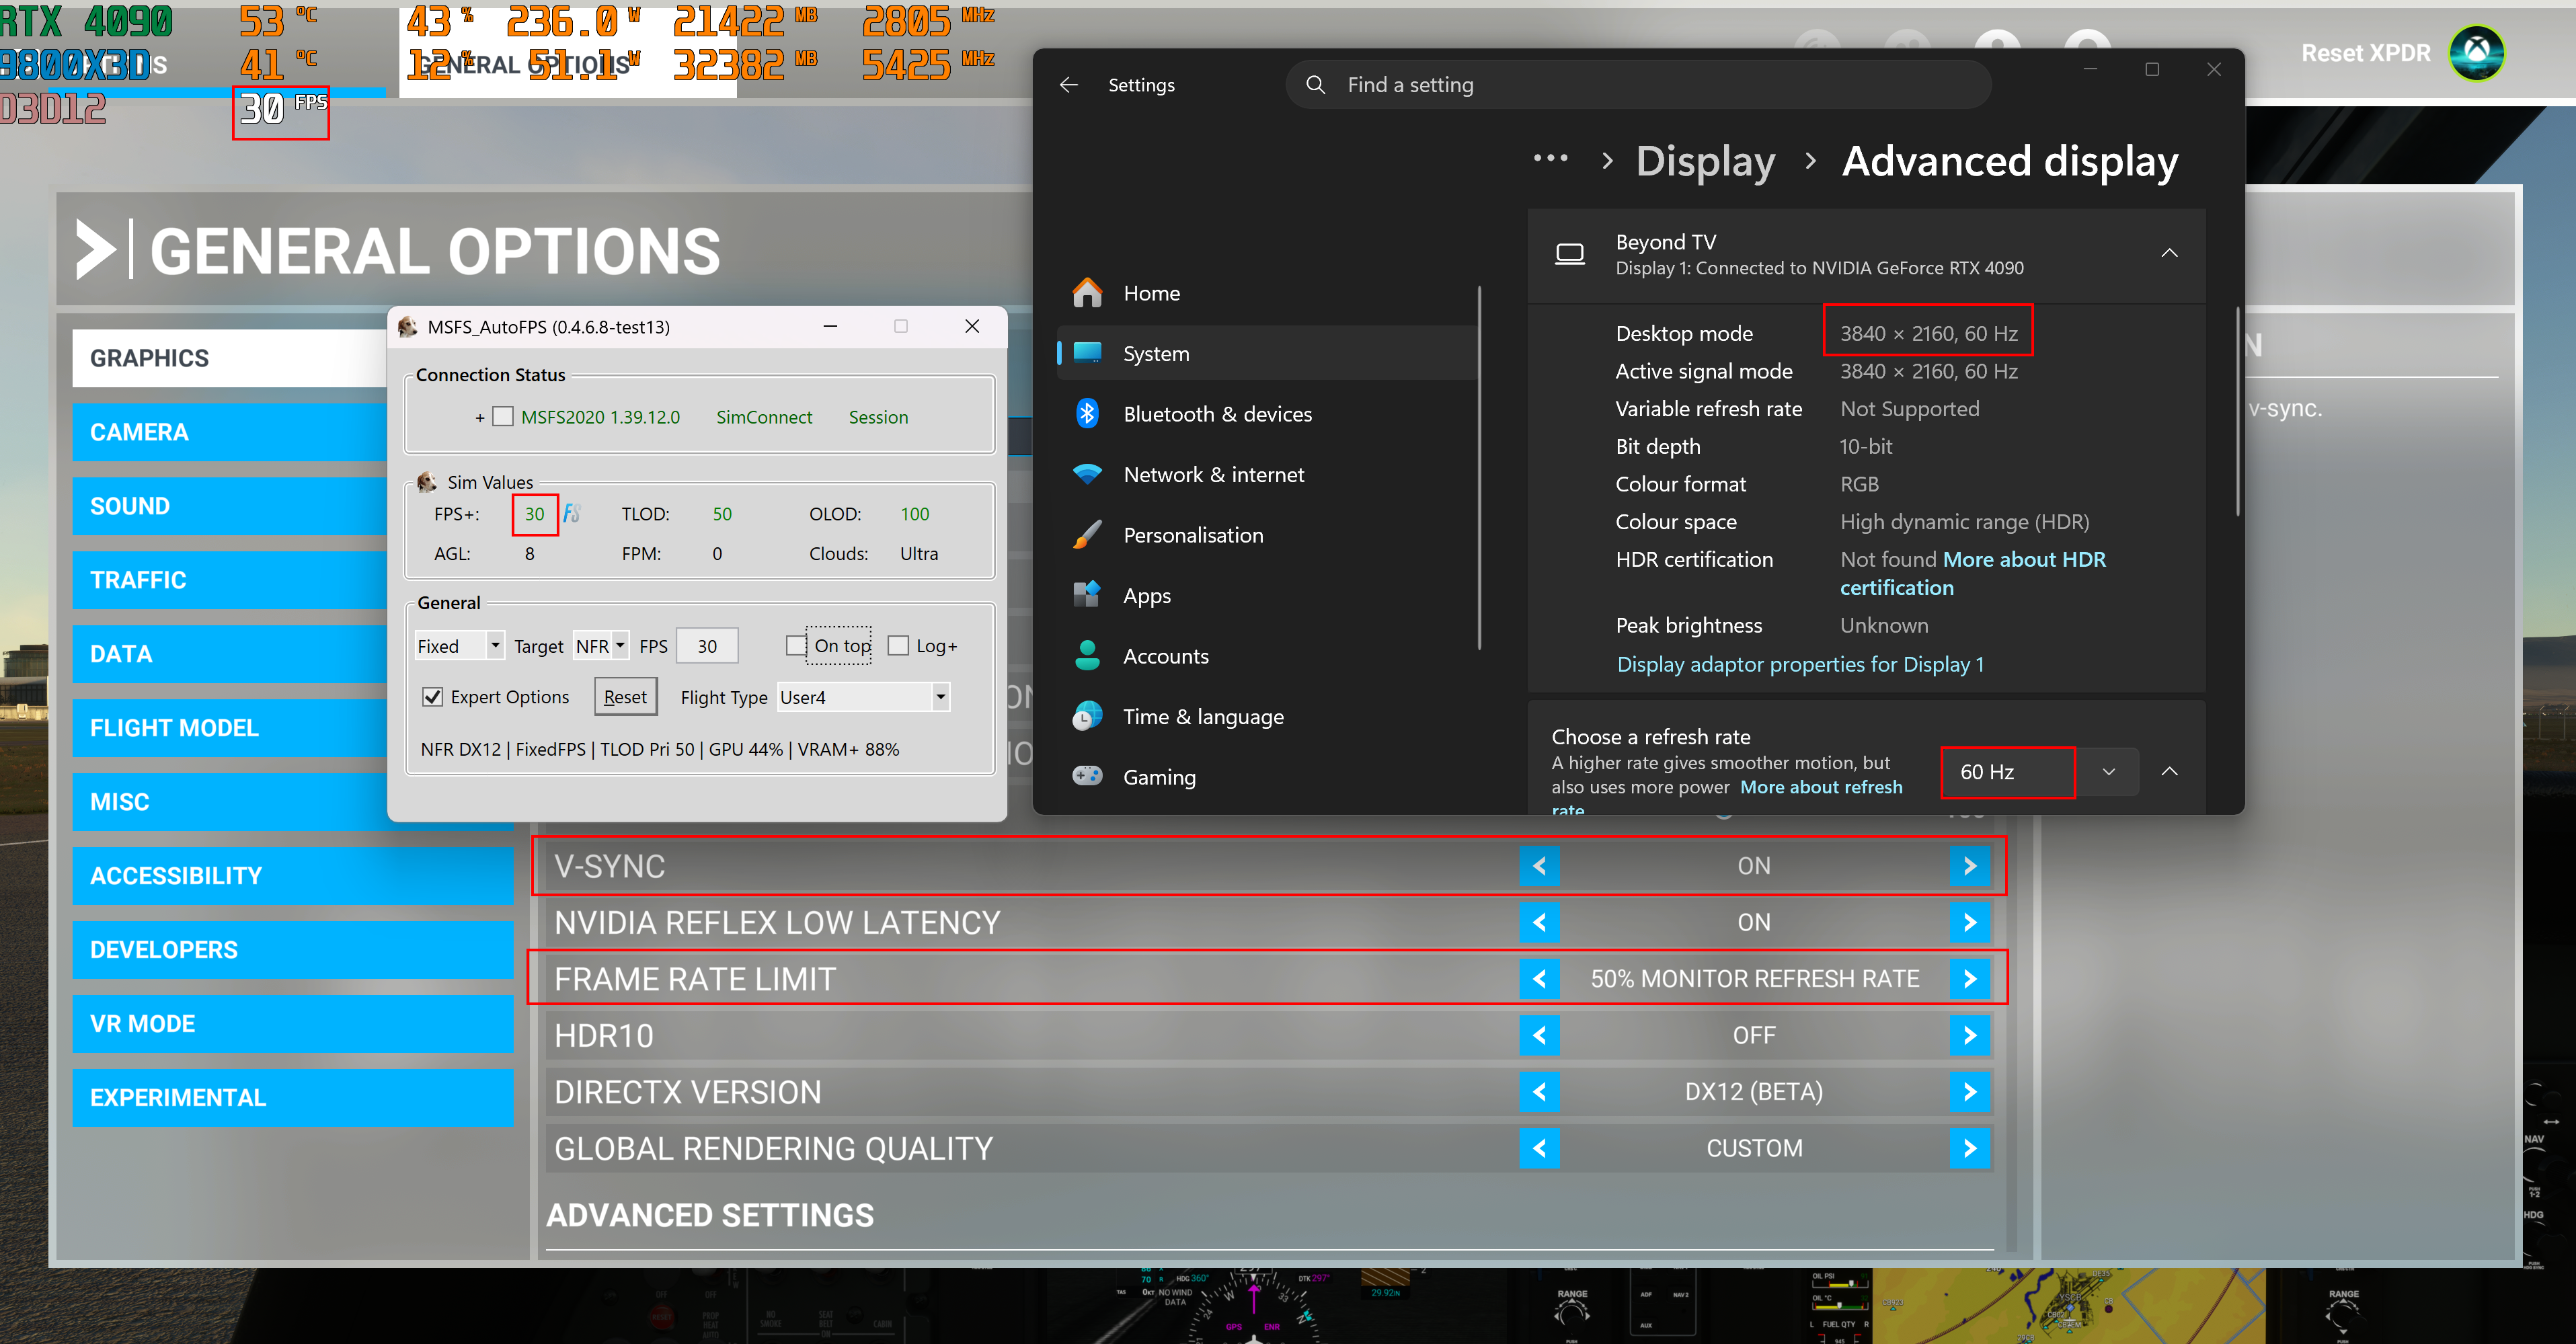Click right arrow for Global Rendering Quality
This screenshot has height=1344, width=2576.
[1969, 1149]
